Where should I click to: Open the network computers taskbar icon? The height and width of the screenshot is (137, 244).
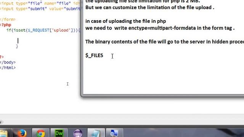pos(114,133)
